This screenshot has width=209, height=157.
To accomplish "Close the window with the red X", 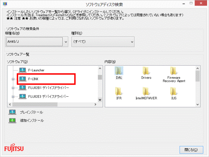I will (x=201, y=3).
